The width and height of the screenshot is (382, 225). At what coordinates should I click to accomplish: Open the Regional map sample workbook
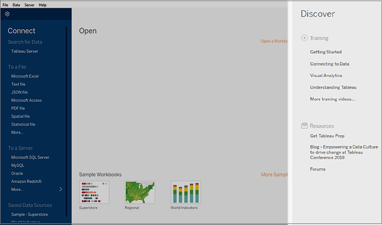(x=140, y=192)
